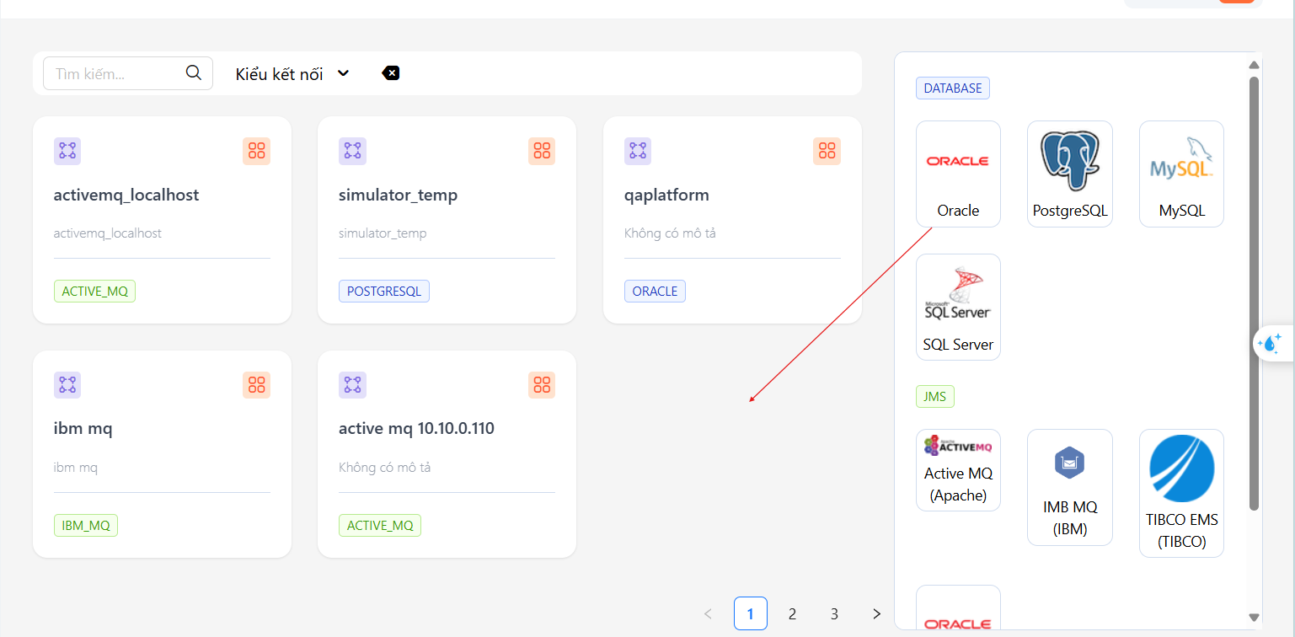Open grid menu icon on active mq 10.10.0.110 card
Viewport: 1295px width, 637px height.
542,385
